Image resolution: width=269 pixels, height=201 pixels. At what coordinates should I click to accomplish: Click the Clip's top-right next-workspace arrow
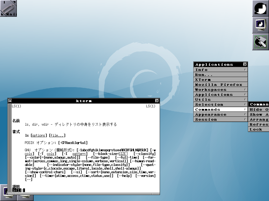(x=15, y=2)
